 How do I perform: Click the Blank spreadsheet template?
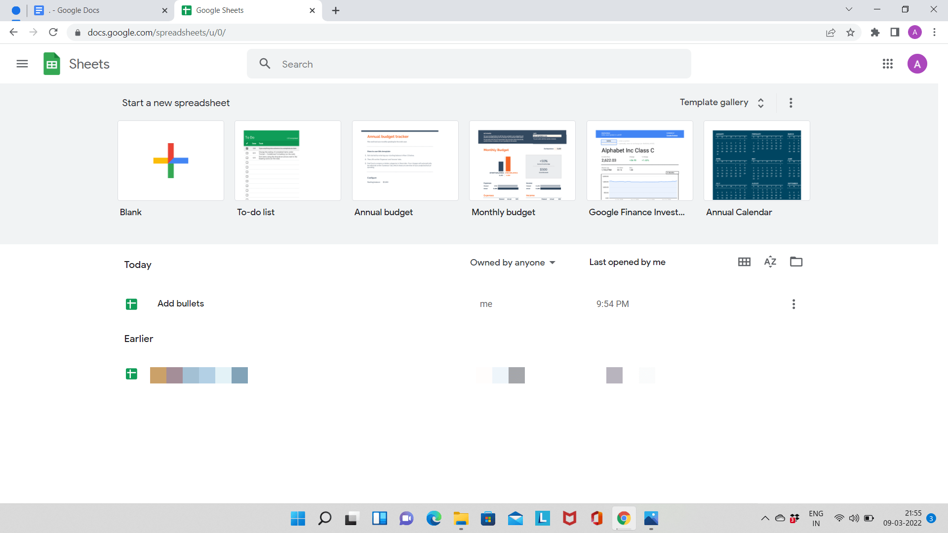(170, 160)
